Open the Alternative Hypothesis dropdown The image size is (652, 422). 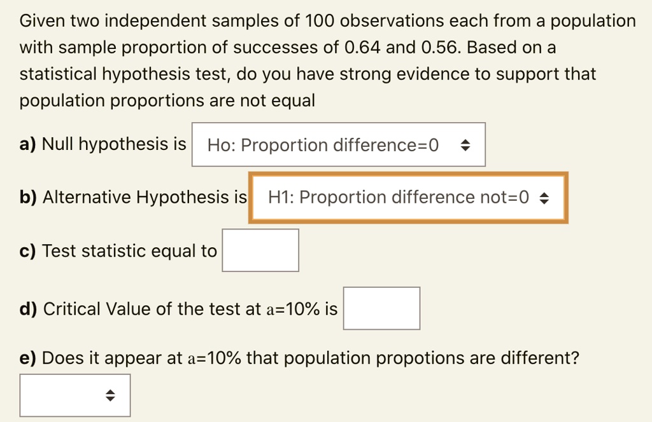pos(407,198)
